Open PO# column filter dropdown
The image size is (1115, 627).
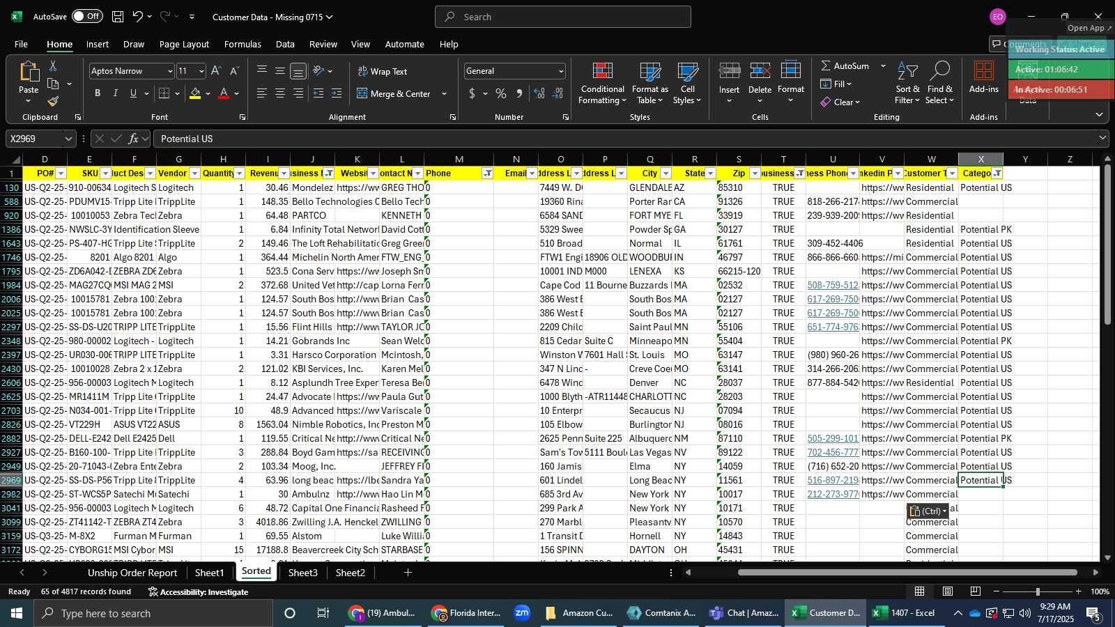pyautogui.click(x=61, y=173)
